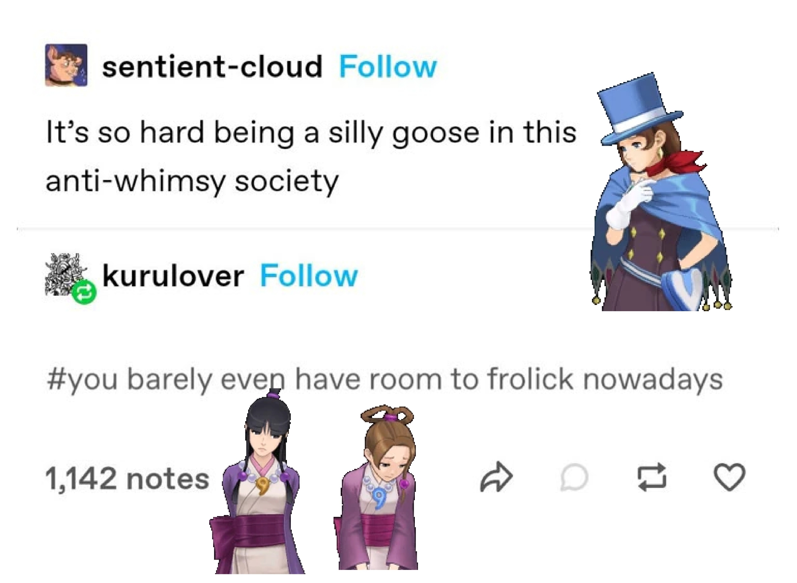
Task: View the 1,142 notes
Action: point(128,478)
